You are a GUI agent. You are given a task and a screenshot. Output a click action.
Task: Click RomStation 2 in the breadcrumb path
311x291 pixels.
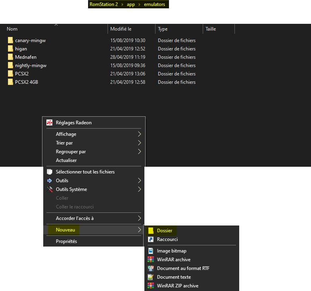104,4
